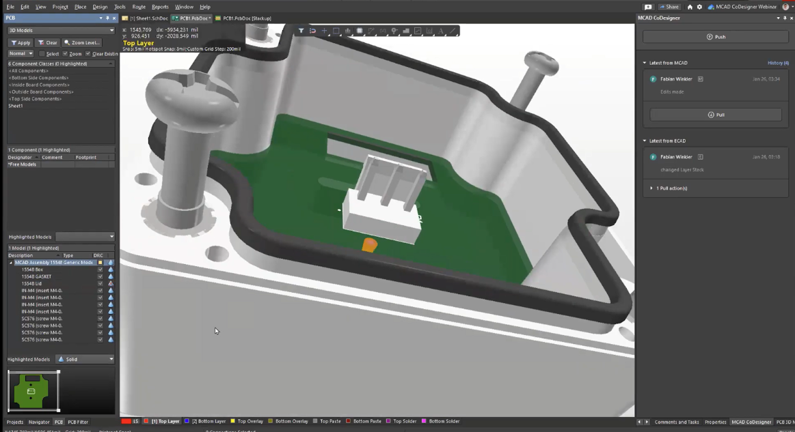Click the Pull button under Latest from MCAD
Screen dimensions: 795x432
tap(716, 115)
